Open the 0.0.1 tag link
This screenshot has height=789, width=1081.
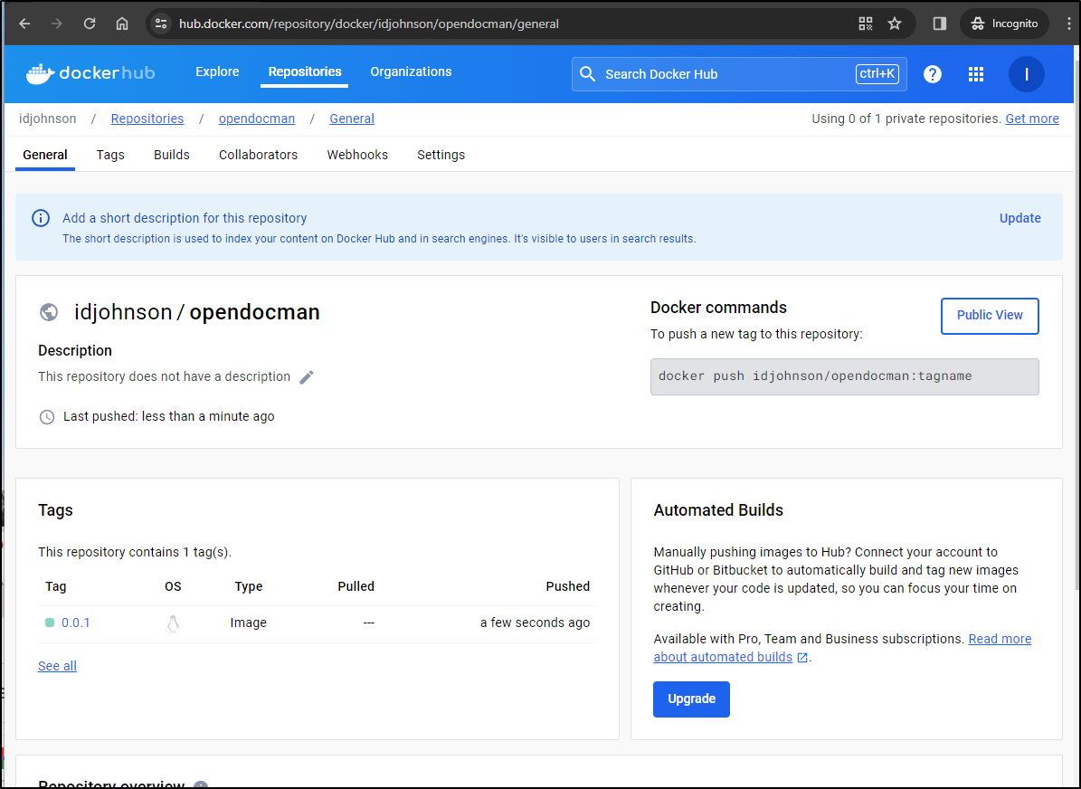coord(76,623)
